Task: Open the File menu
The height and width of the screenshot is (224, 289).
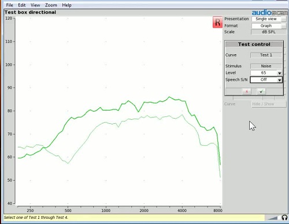Action: [x=9, y=5]
